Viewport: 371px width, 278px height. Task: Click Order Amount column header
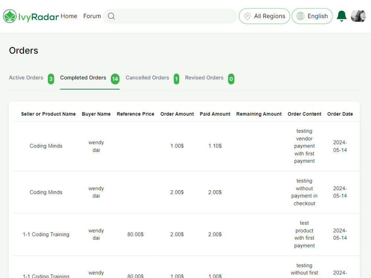pos(177,114)
